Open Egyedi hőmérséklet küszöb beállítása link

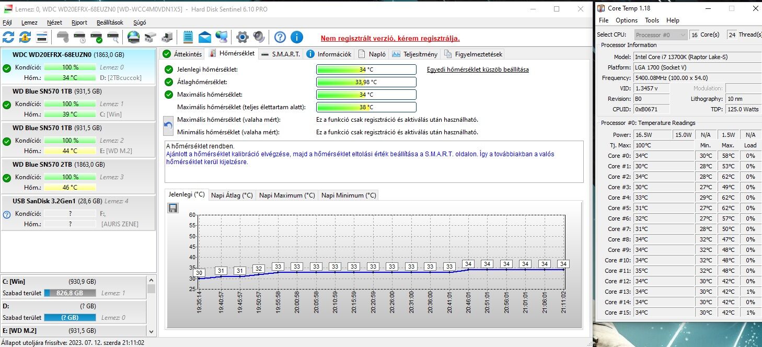point(478,70)
